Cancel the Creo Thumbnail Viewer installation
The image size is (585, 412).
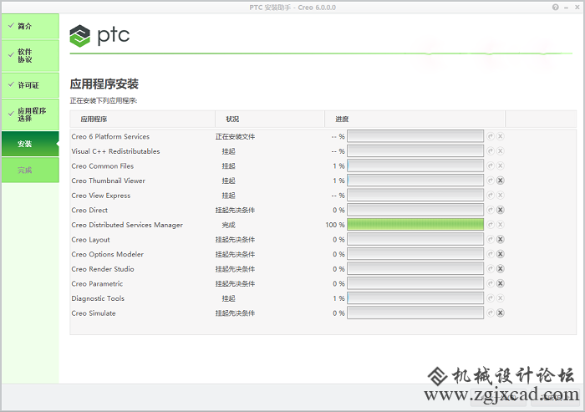(x=501, y=181)
